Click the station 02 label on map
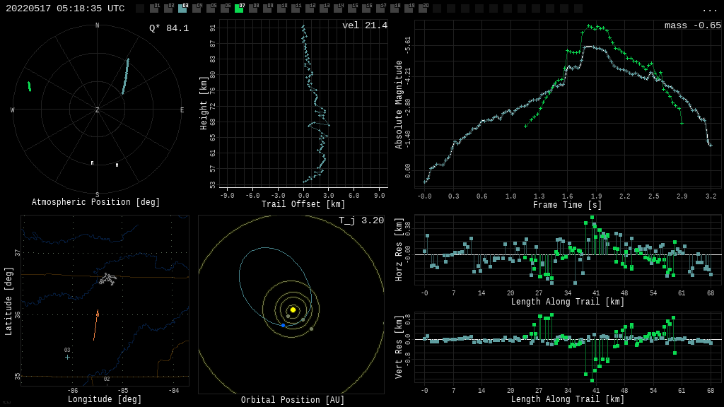 click(107, 379)
